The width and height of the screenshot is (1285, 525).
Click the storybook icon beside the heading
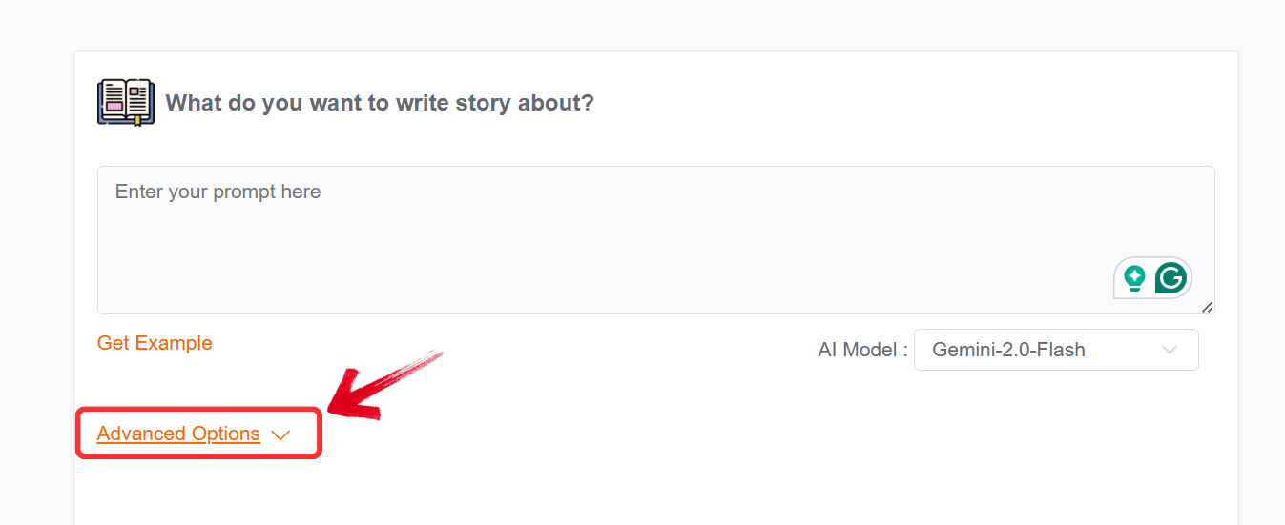[125, 102]
